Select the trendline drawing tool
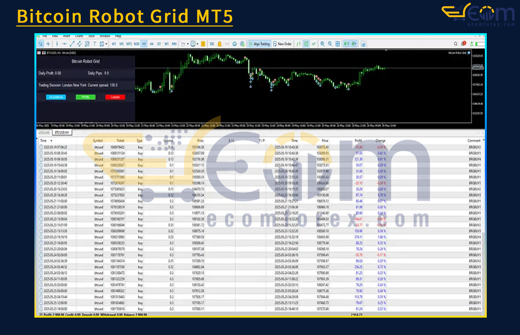 click(72, 44)
